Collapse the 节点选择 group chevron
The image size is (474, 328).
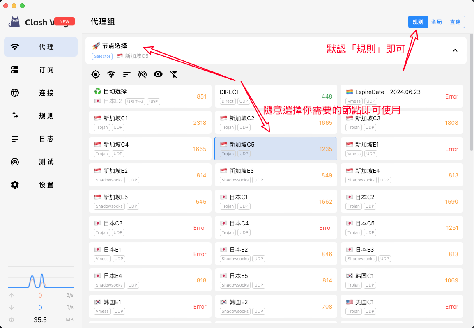point(455,50)
